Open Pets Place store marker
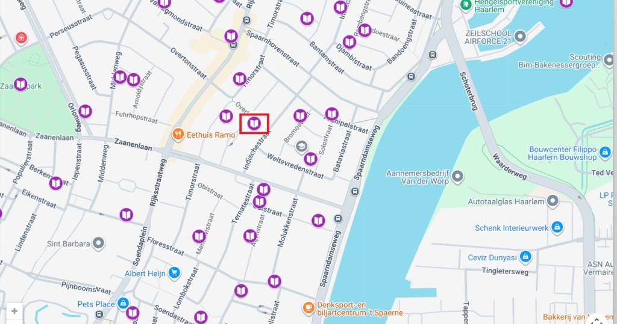 (123, 303)
